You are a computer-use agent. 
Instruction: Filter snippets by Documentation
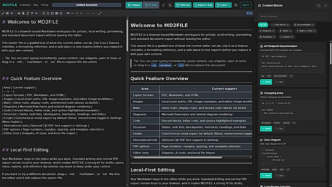pos(304,25)
